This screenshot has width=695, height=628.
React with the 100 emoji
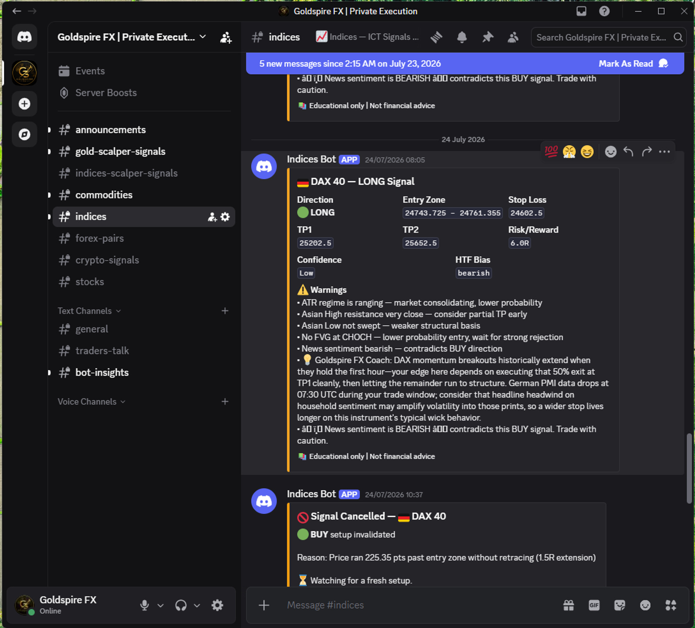[x=551, y=151]
